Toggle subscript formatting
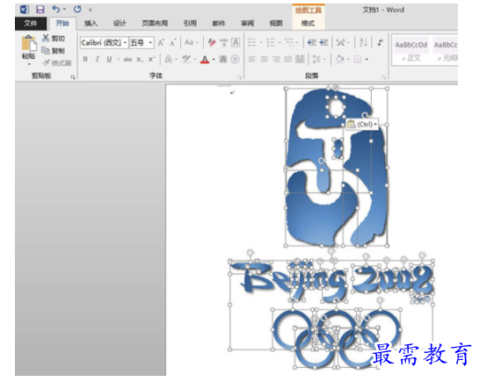 coord(140,59)
